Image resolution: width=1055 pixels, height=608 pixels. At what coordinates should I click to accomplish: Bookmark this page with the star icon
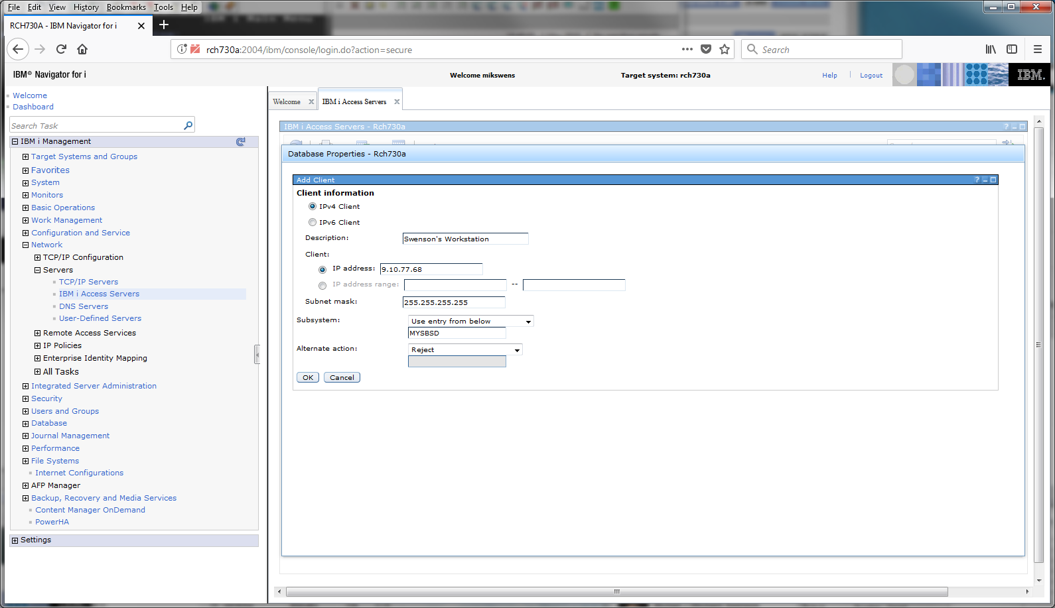pos(725,49)
